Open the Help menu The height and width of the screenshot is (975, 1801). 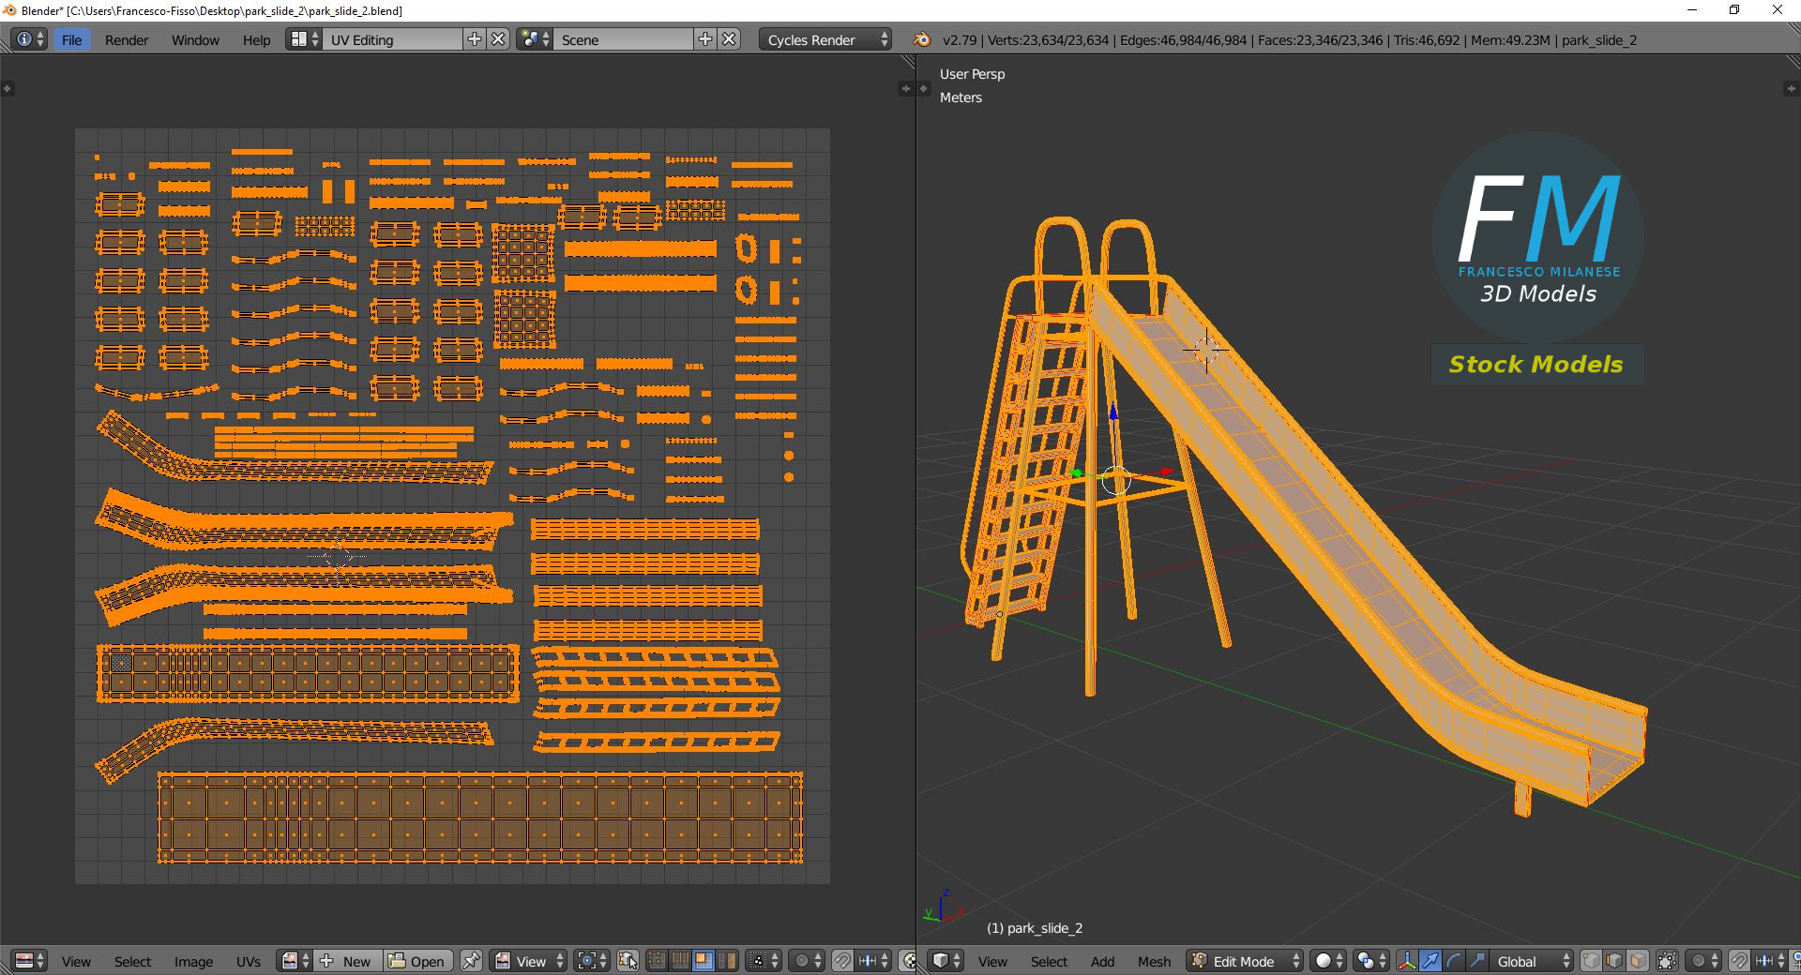[x=256, y=39]
